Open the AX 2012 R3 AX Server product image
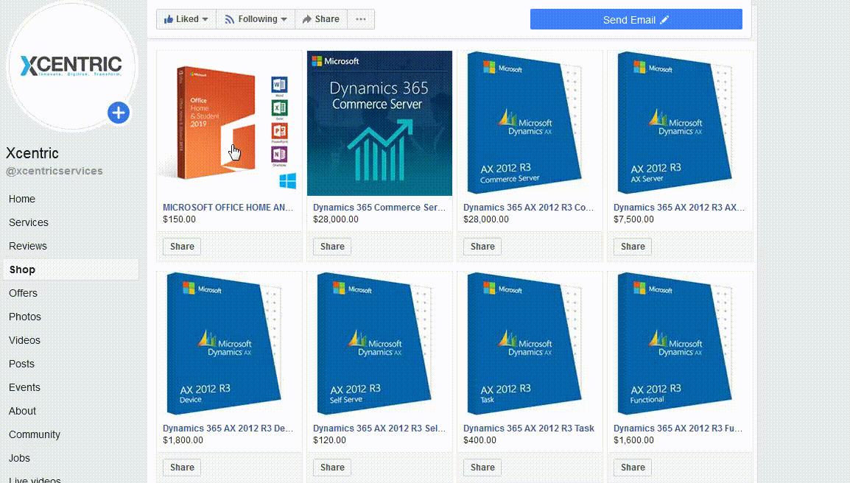Viewport: 850px width, 483px height. pos(680,123)
